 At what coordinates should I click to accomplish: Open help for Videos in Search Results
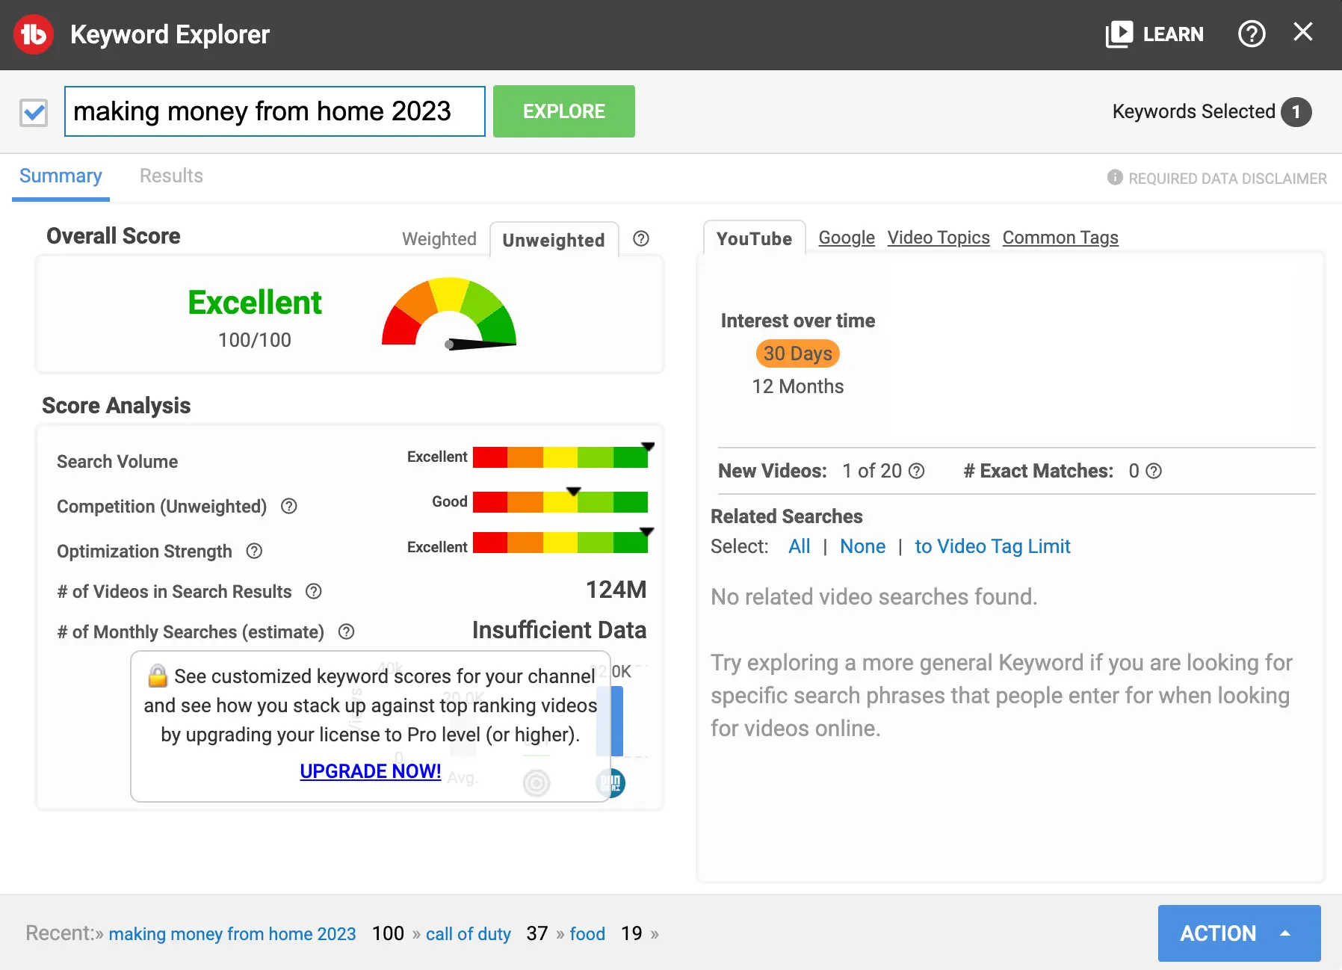[x=314, y=591]
